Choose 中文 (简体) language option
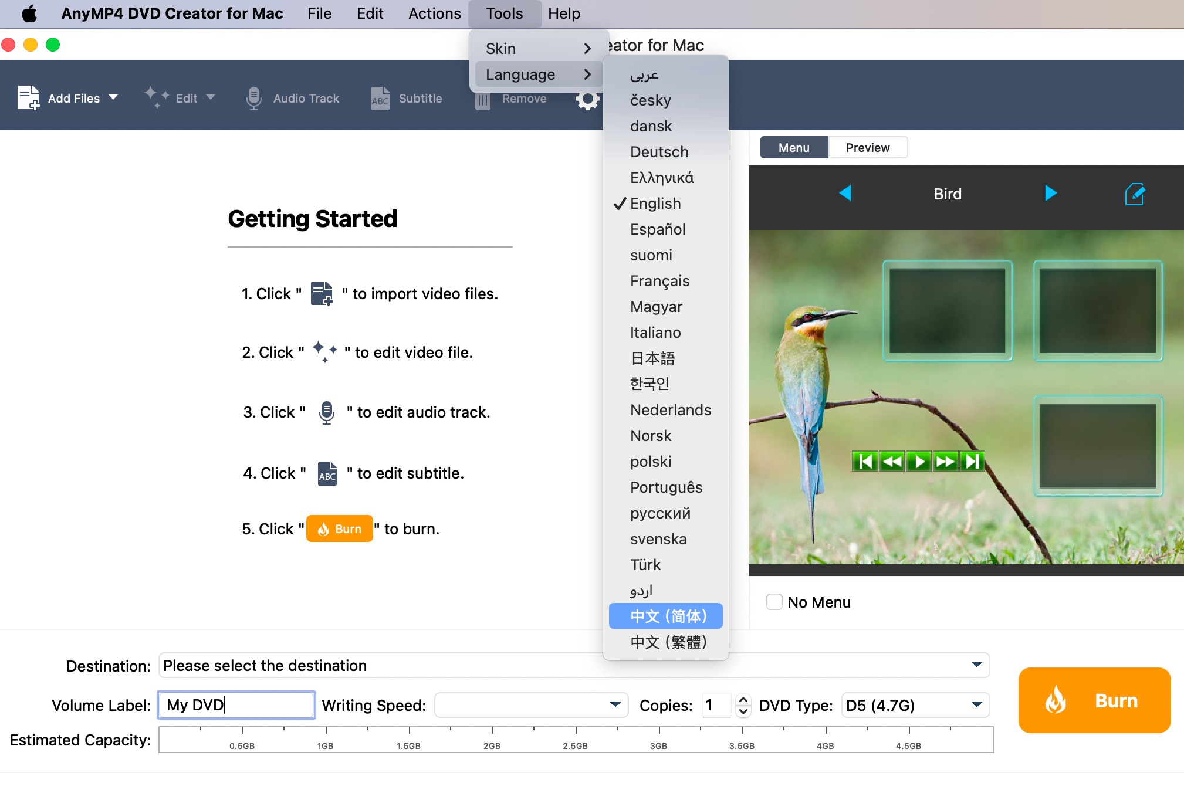The width and height of the screenshot is (1184, 793). 668,616
